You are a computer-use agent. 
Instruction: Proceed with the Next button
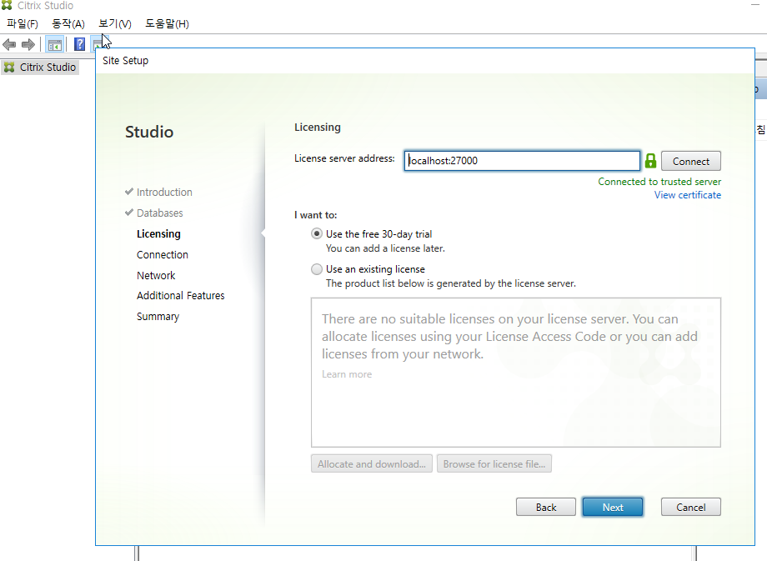(613, 507)
